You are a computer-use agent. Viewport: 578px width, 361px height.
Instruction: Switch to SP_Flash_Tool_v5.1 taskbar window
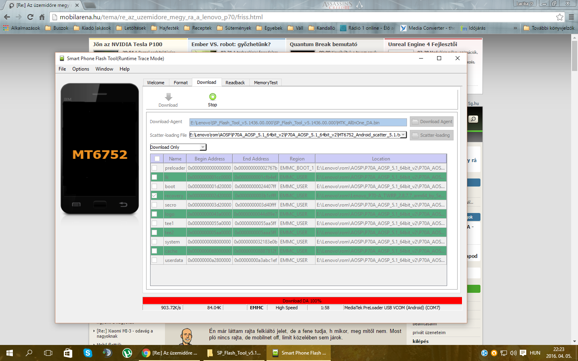tap(234, 353)
